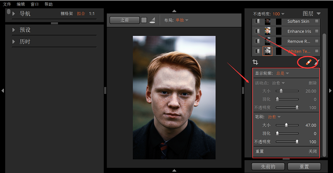Open Enhance Iris layer menu icon

(x=317, y=31)
